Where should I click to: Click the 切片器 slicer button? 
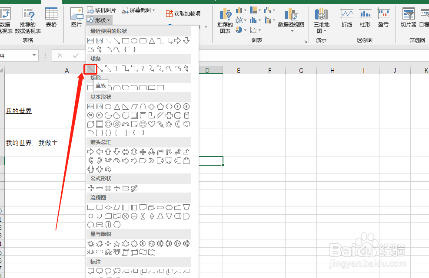coord(409,17)
